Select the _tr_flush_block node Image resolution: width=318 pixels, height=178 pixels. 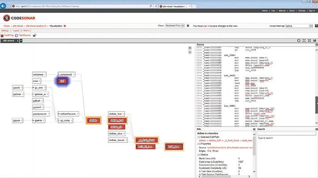coord(147,140)
